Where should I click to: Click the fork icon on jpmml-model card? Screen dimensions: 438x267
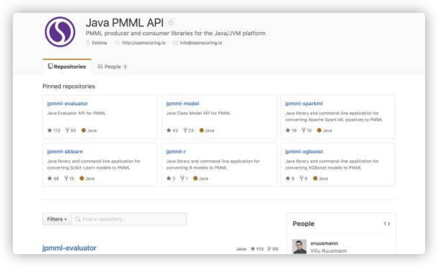[x=185, y=131]
